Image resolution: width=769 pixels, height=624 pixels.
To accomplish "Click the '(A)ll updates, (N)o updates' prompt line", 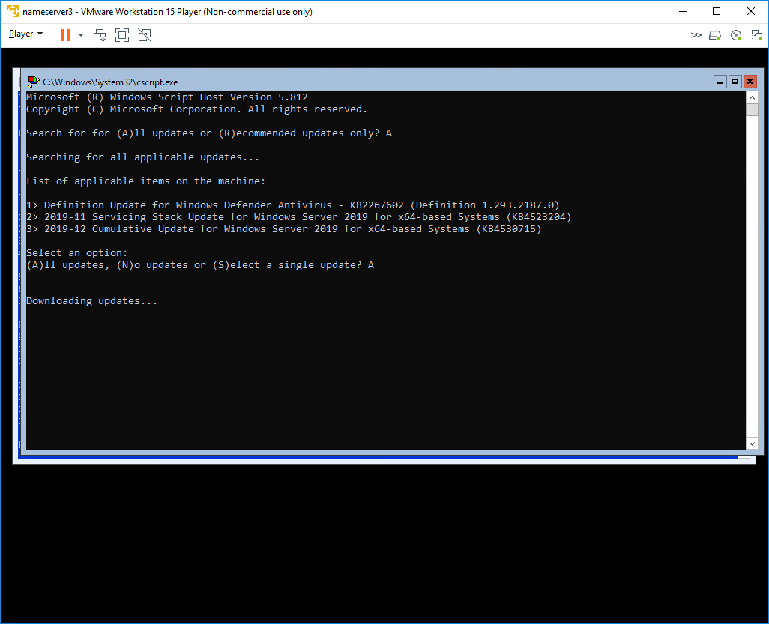I will coord(200,265).
